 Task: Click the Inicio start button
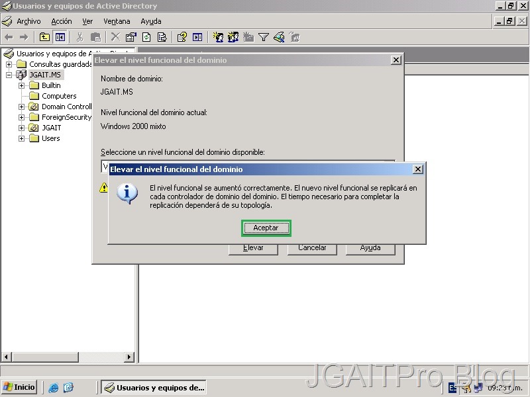(x=19, y=387)
